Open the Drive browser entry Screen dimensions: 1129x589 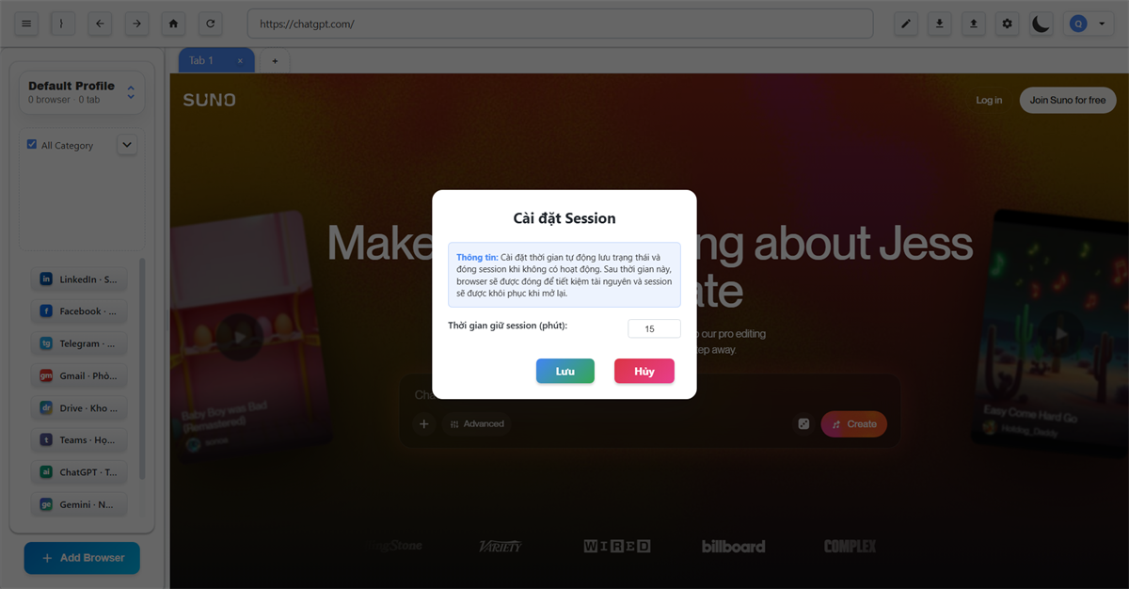[79, 408]
